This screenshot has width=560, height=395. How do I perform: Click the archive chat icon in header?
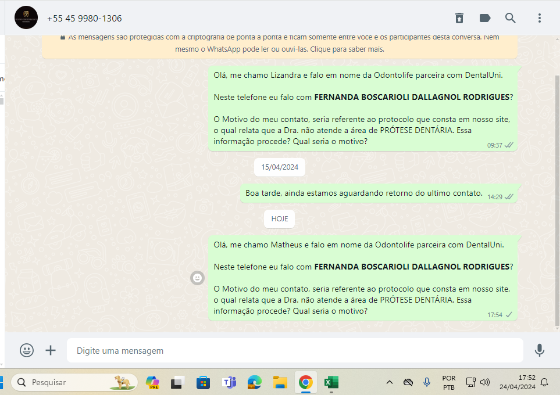click(x=459, y=18)
